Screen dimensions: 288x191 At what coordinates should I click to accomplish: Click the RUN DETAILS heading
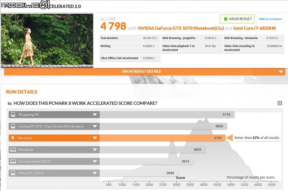tap(22, 92)
